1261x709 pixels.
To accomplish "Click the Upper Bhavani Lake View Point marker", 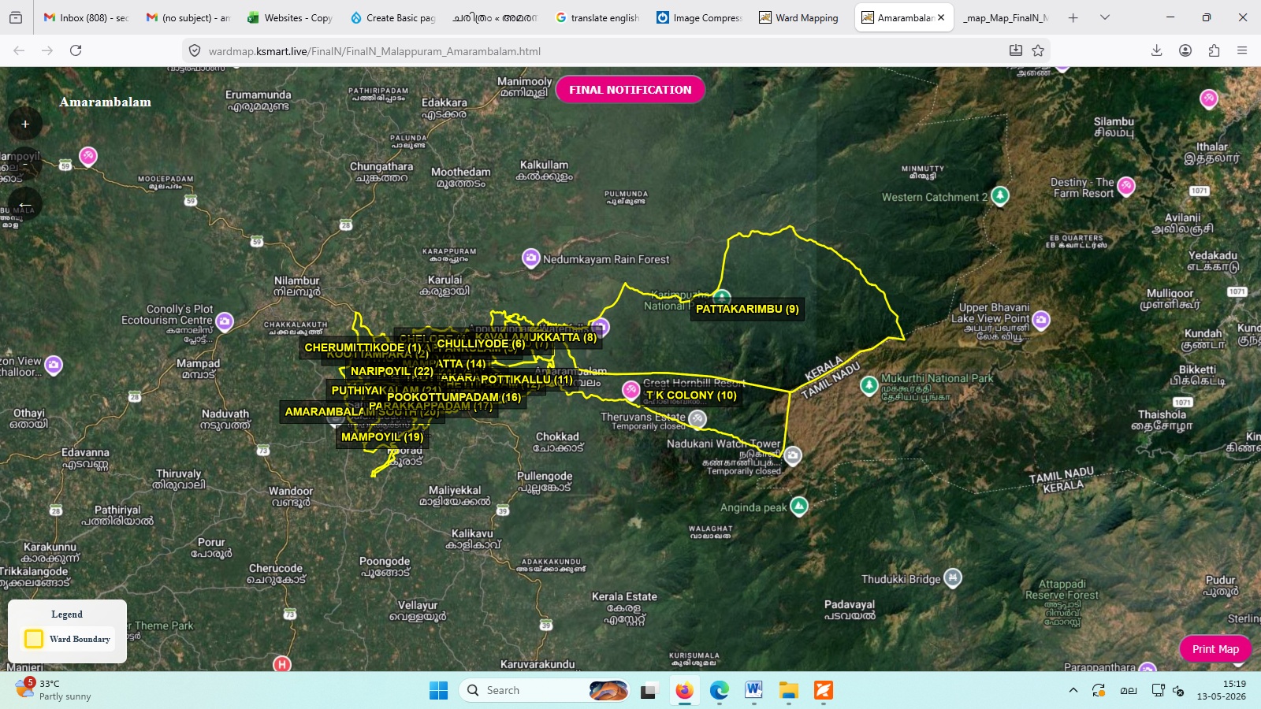I will pyautogui.click(x=1041, y=320).
